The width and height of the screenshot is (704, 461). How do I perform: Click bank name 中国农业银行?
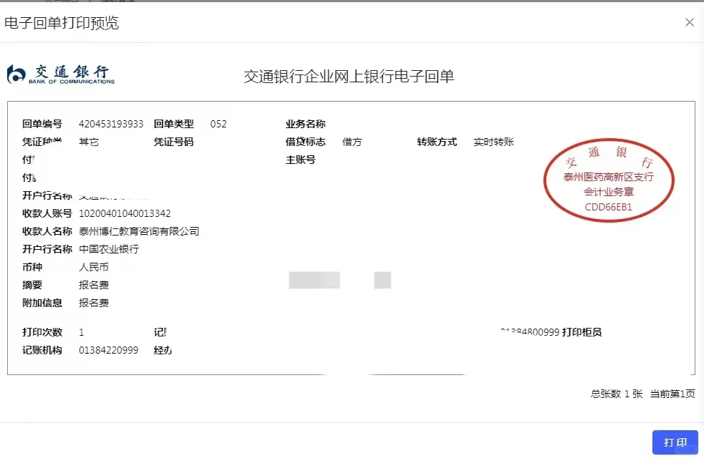109,249
